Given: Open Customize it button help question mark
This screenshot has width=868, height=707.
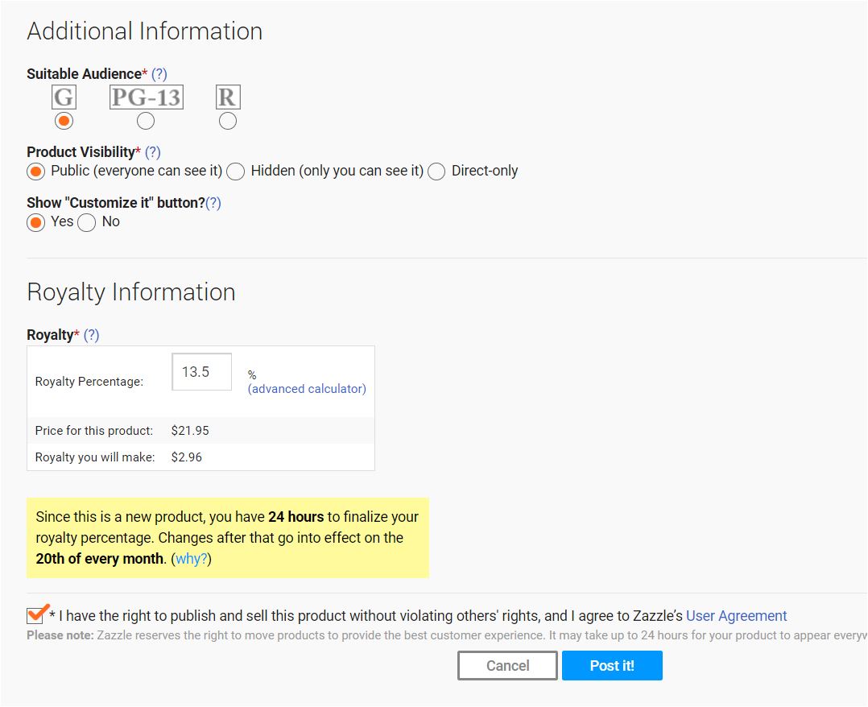Looking at the screenshot, I should click(213, 203).
